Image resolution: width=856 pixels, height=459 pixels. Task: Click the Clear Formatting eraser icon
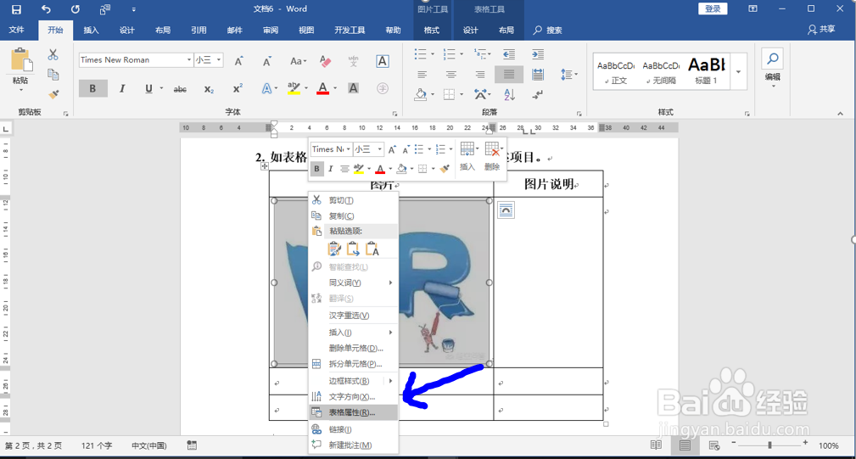click(325, 60)
